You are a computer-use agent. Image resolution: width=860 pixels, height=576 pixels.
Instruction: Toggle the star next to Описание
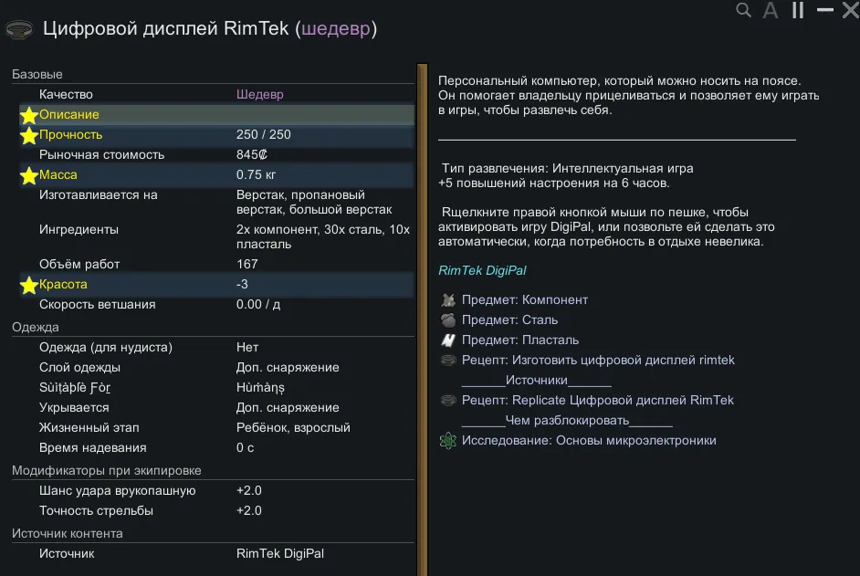[29, 115]
